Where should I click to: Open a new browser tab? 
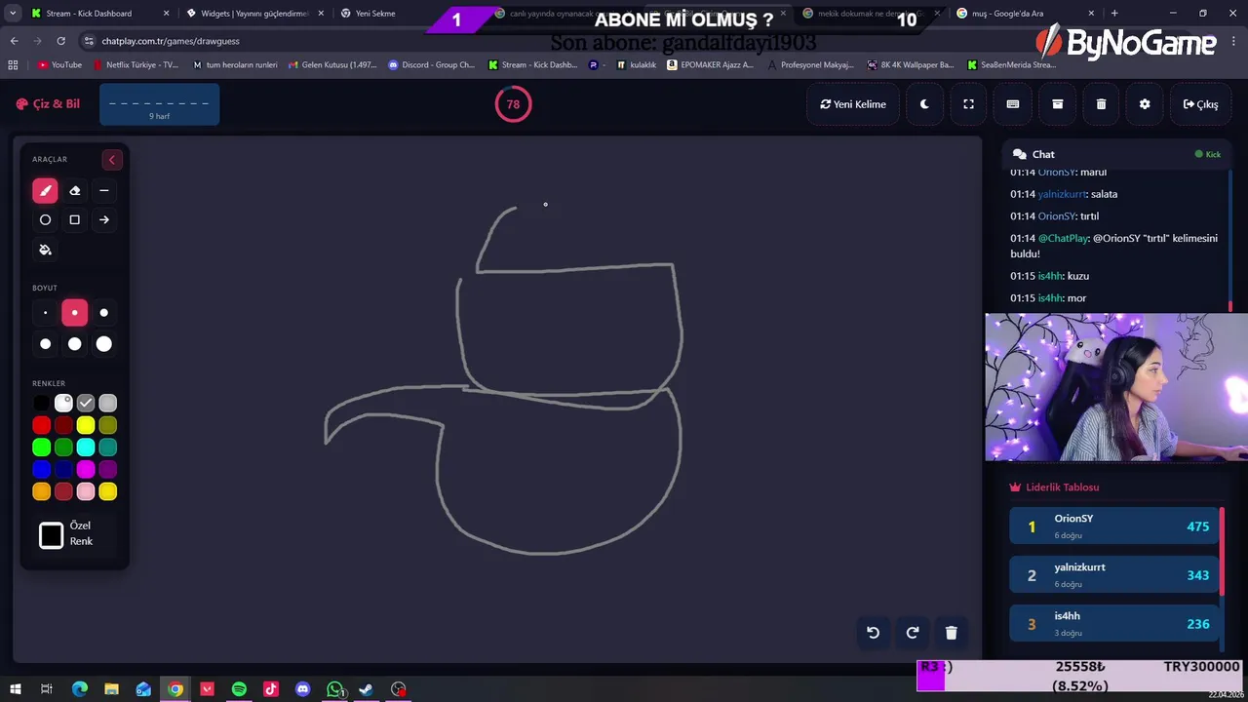pos(1114,14)
